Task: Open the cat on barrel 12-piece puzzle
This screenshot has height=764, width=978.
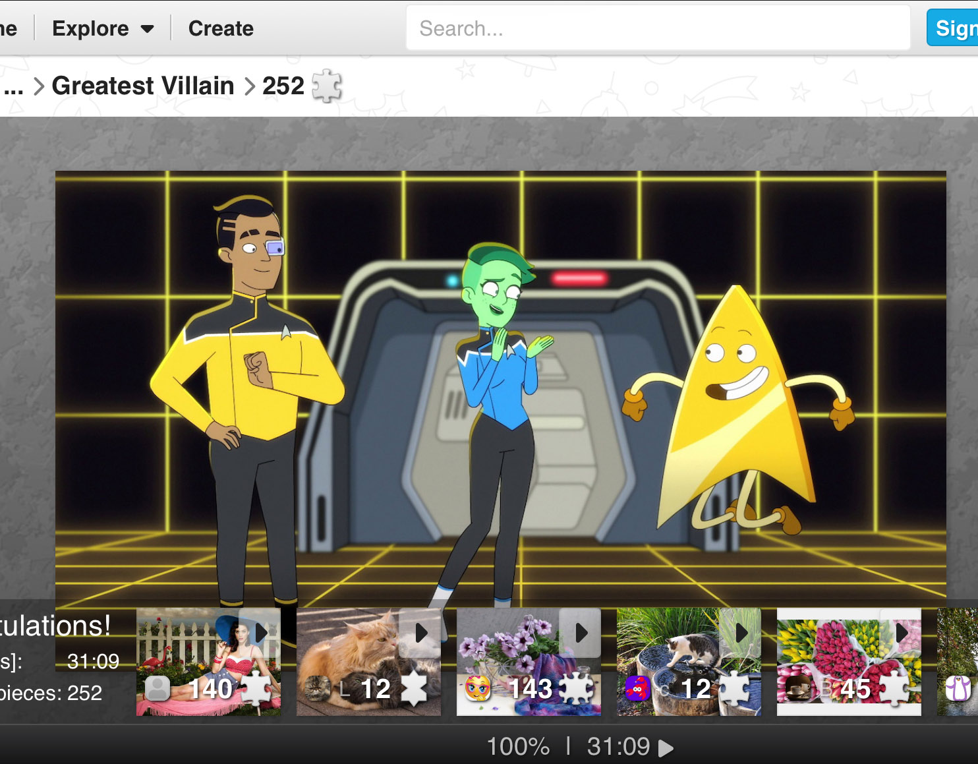Action: click(689, 661)
